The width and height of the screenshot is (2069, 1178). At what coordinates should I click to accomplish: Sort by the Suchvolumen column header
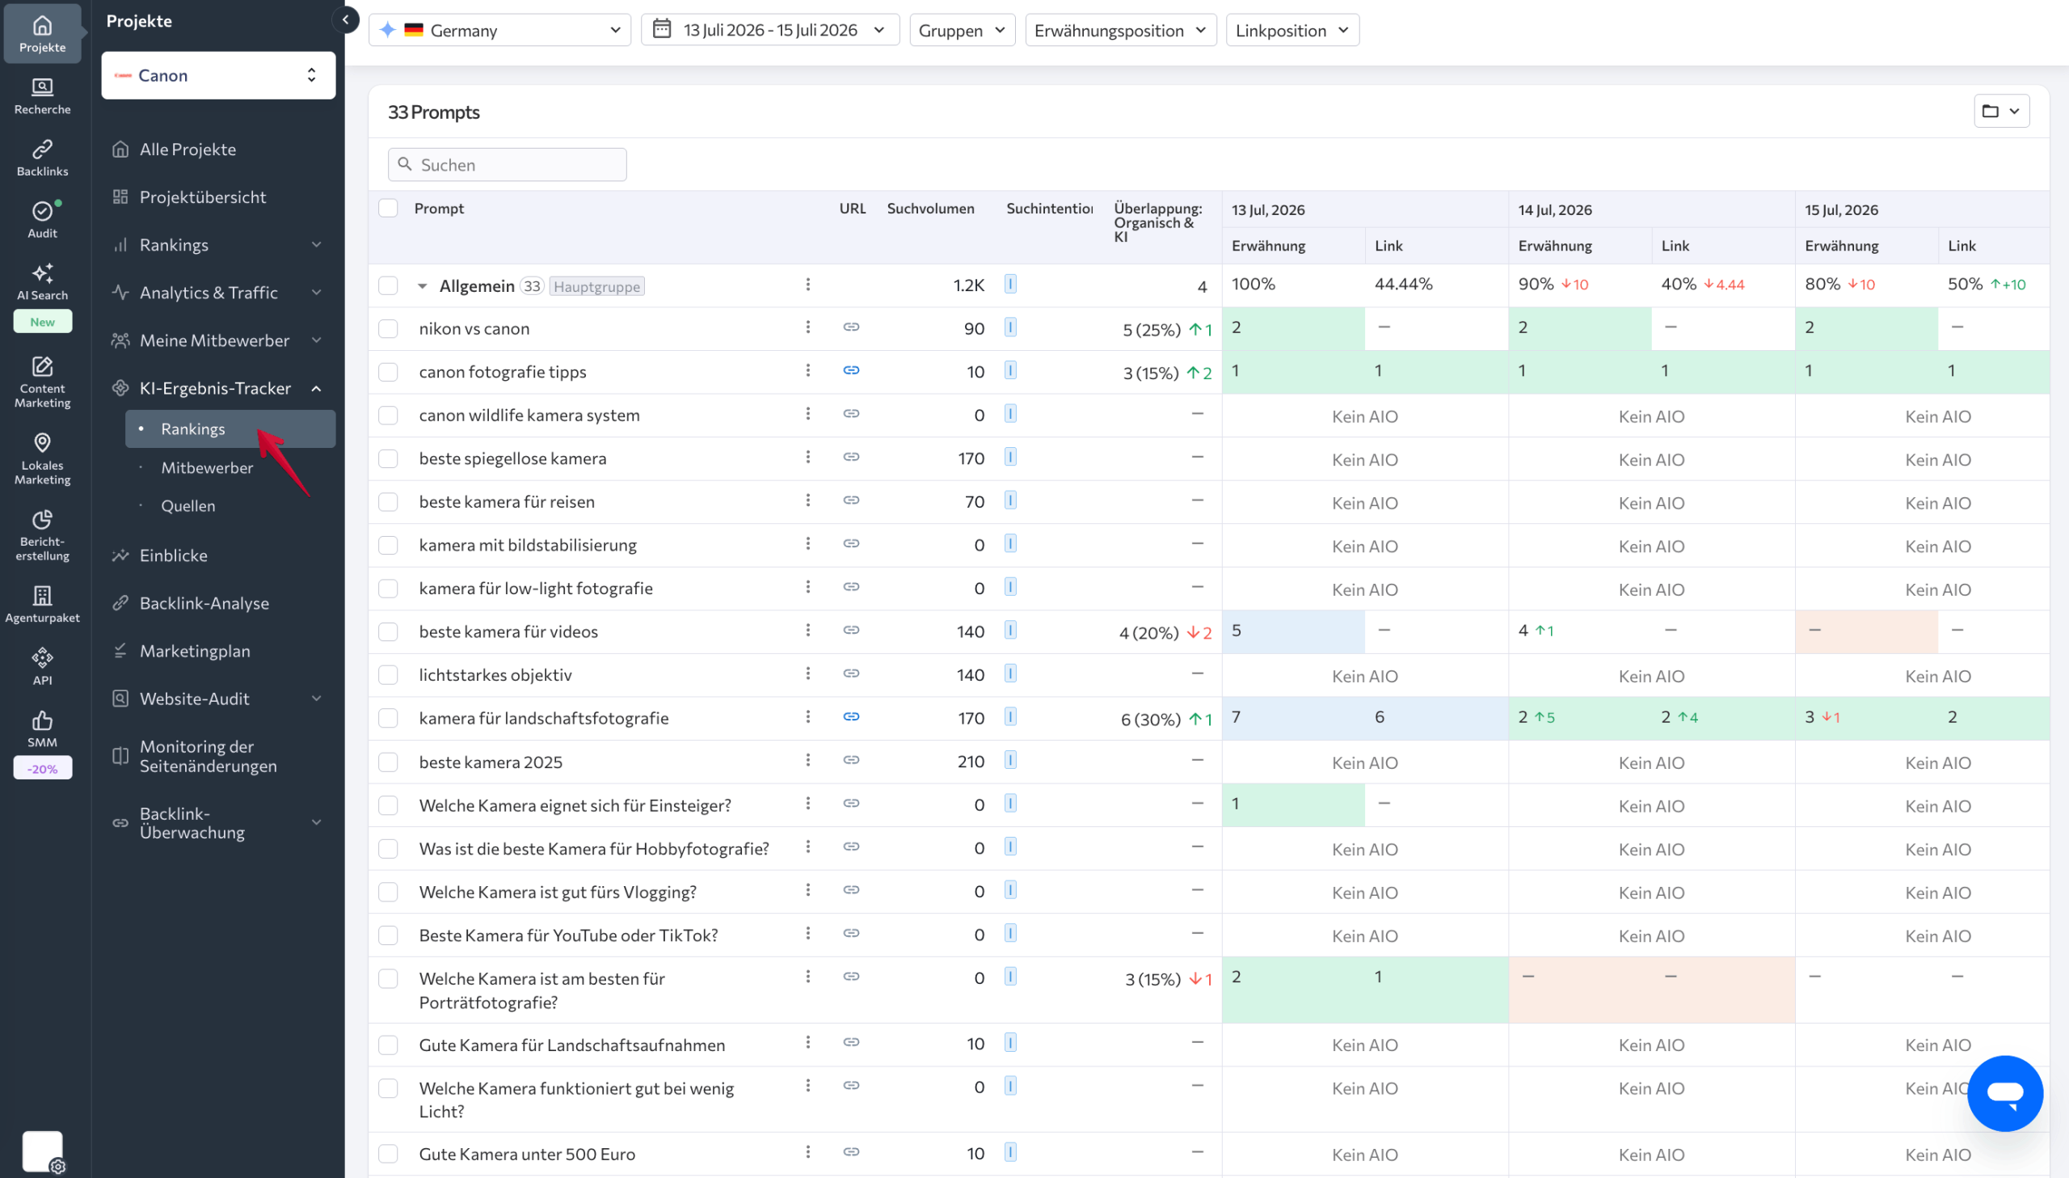pyautogui.click(x=929, y=208)
